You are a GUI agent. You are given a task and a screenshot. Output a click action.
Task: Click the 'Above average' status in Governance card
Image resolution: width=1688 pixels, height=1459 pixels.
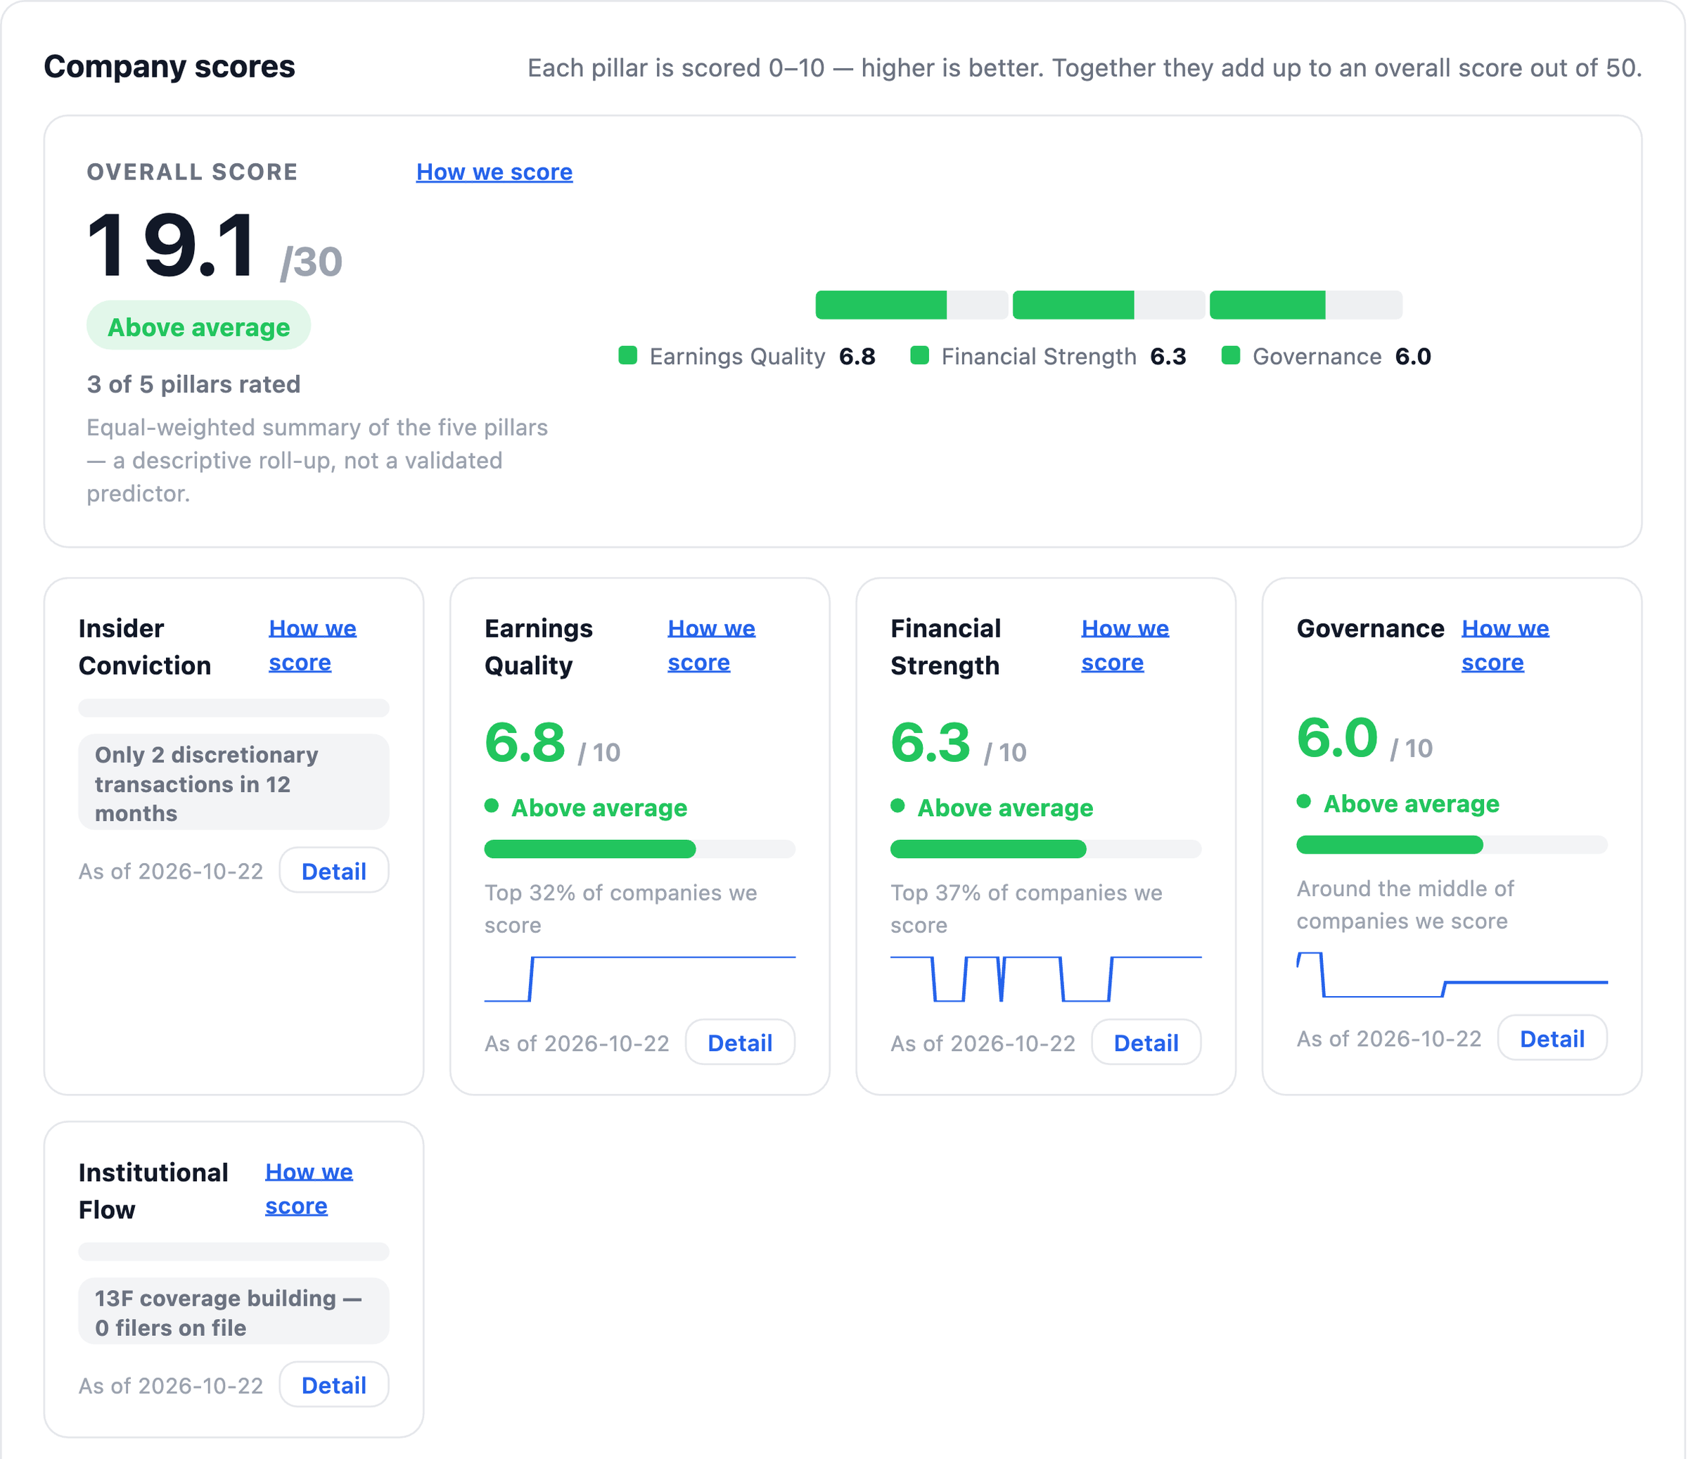(x=1398, y=803)
